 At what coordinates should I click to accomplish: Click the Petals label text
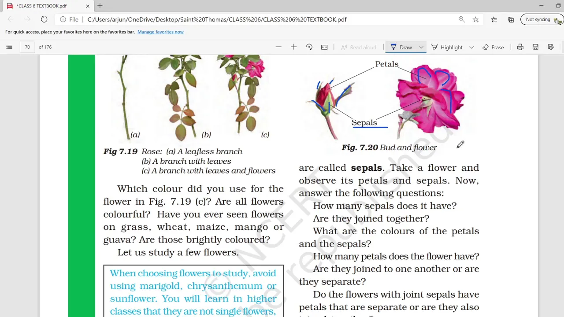(x=387, y=64)
